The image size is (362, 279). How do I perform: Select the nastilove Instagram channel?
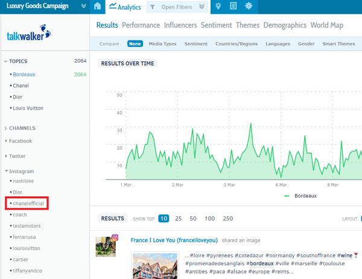(24, 181)
